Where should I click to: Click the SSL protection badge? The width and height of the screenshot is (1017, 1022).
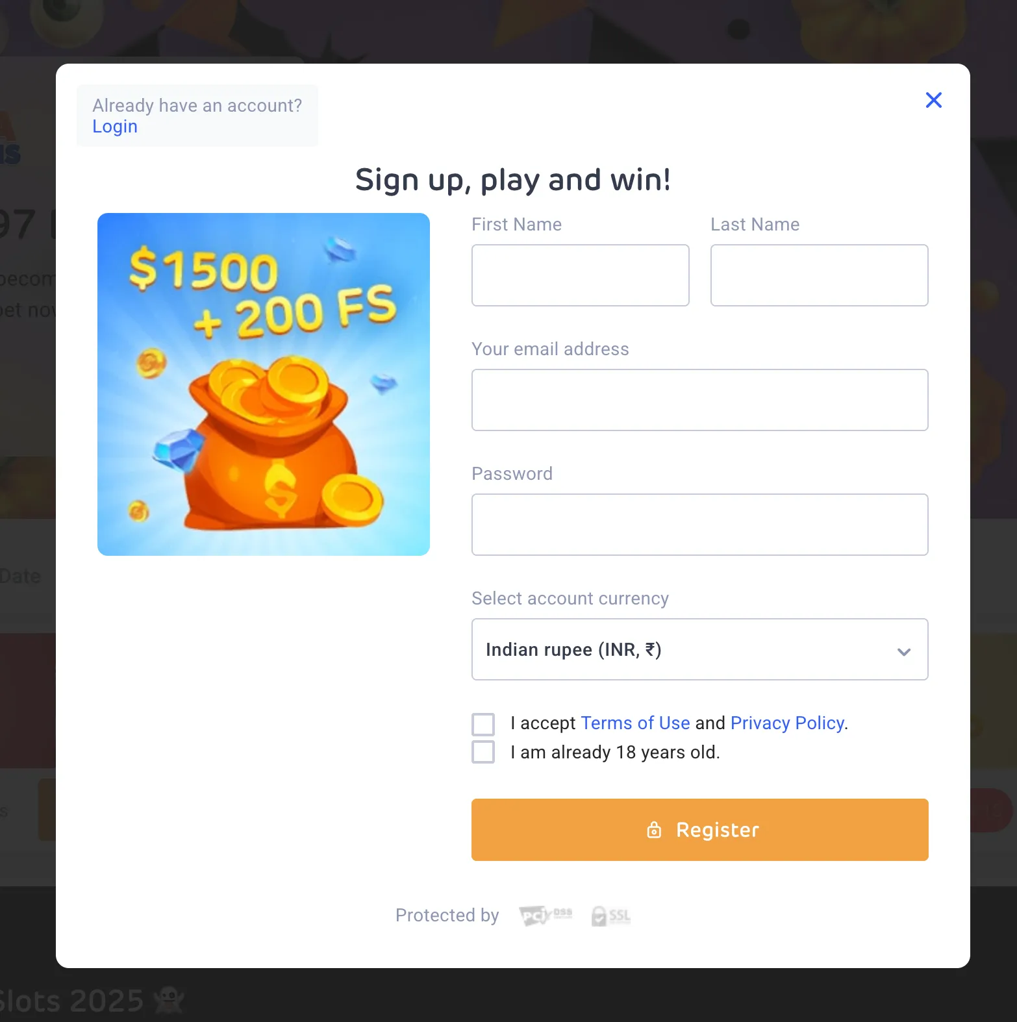pos(610,916)
